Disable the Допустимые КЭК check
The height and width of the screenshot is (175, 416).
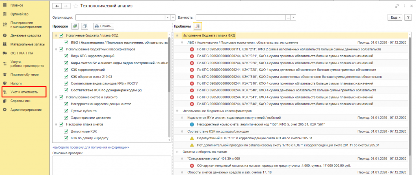click(x=65, y=132)
